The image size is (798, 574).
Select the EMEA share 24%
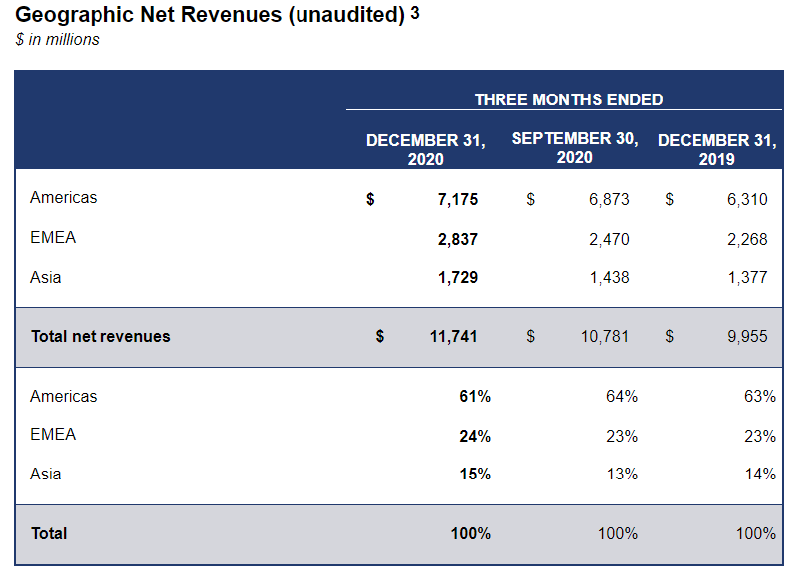point(475,436)
